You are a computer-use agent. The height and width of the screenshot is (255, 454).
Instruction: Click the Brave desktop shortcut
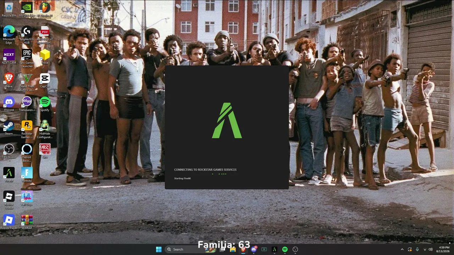(9, 80)
